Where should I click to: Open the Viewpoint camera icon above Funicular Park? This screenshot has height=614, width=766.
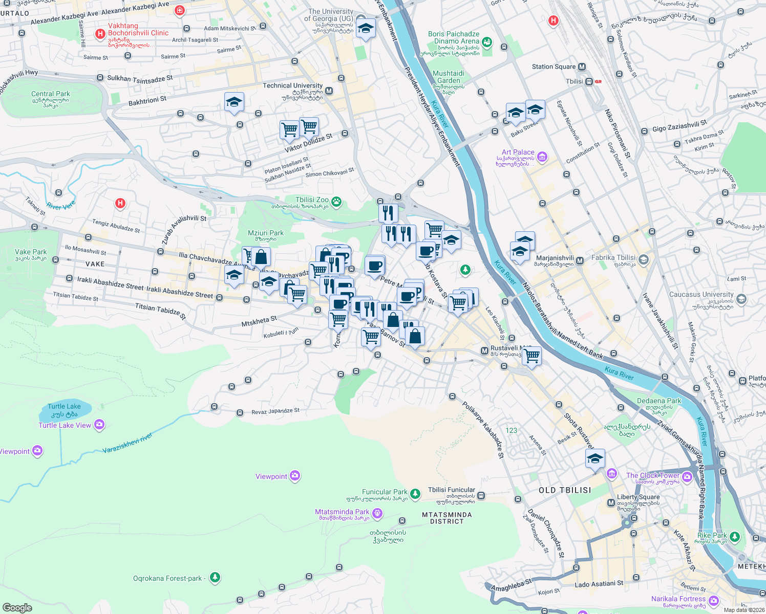click(294, 476)
